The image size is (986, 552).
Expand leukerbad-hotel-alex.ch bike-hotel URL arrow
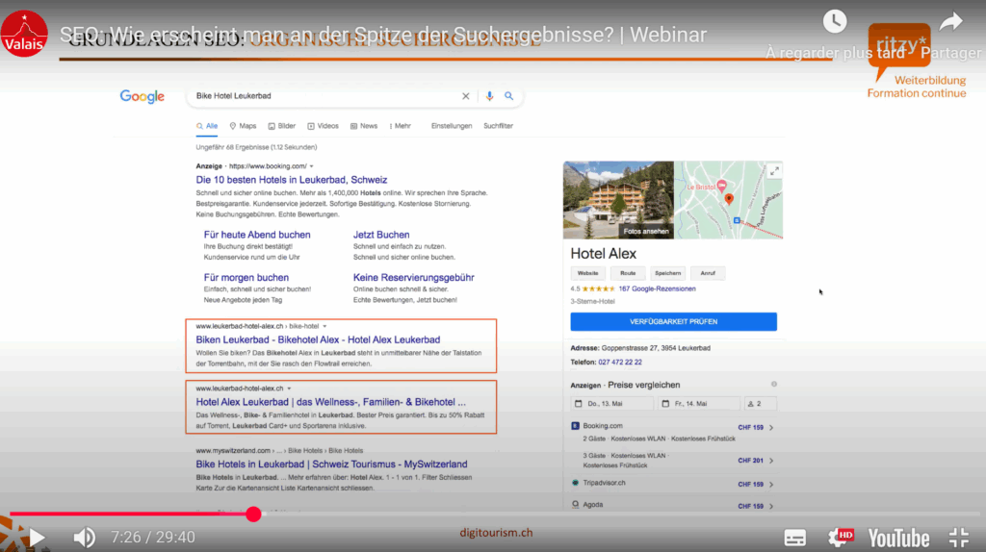click(324, 327)
